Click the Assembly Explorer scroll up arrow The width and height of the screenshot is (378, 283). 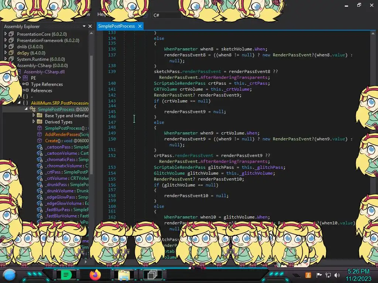point(92,33)
